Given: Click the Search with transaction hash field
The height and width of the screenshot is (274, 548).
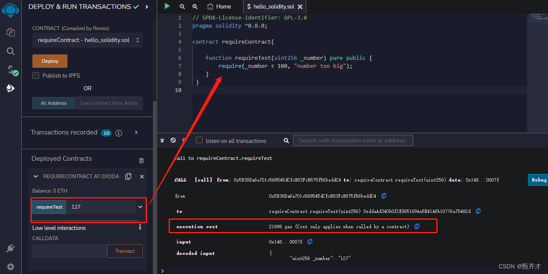Looking at the screenshot, I should 353,140.
